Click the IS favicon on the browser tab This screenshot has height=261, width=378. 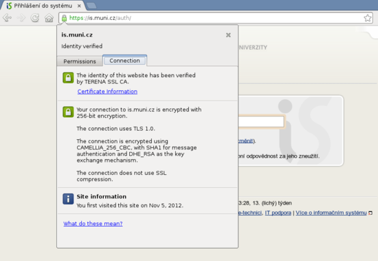pyautogui.click(x=9, y=6)
